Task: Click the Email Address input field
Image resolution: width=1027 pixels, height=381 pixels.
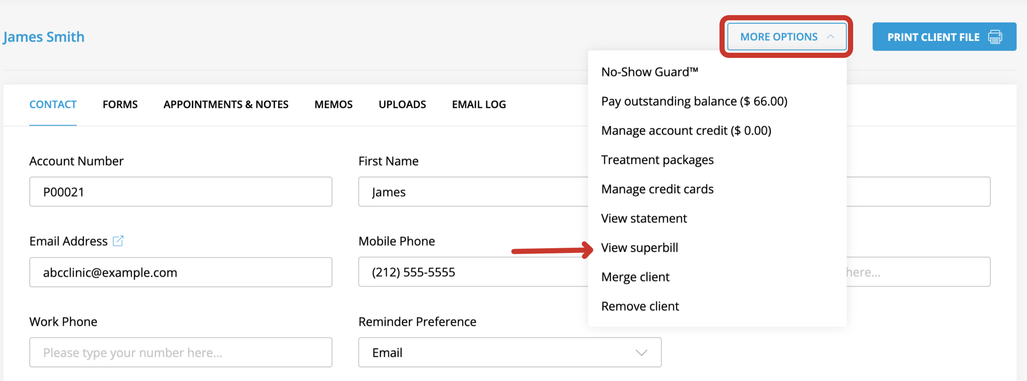Action: [181, 272]
